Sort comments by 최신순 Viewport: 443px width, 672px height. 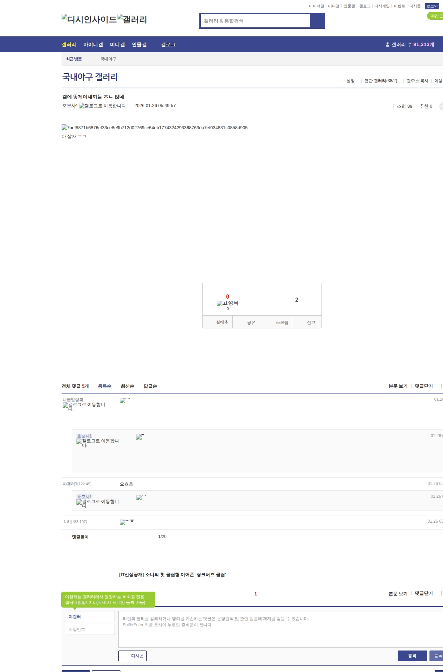pos(127,386)
